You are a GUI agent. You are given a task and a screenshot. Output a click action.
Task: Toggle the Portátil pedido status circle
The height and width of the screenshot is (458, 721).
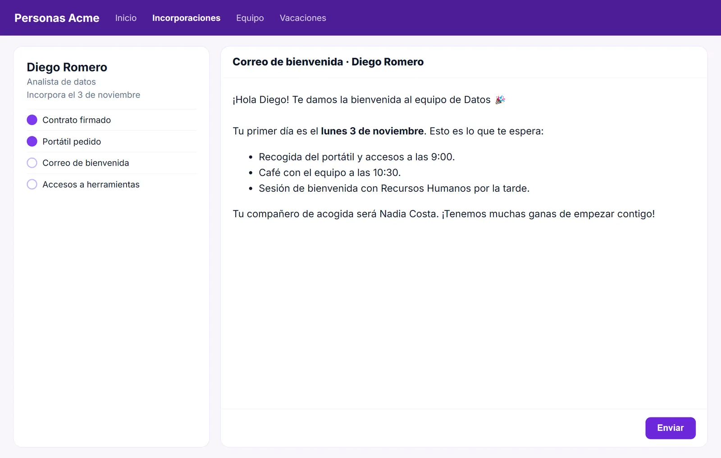tap(32, 141)
